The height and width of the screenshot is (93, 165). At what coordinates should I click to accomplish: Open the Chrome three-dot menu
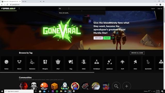163,4
